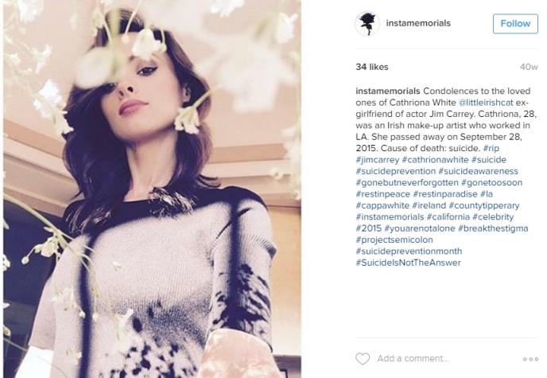Open the #SuicideIsNotTheAnswer hashtag

coord(408,263)
